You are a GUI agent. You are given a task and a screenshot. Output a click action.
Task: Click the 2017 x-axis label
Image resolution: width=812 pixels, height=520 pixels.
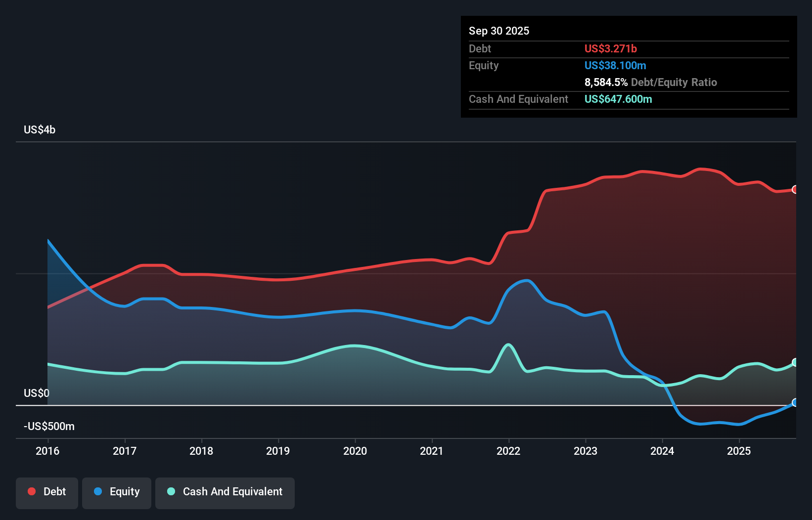coord(125,451)
